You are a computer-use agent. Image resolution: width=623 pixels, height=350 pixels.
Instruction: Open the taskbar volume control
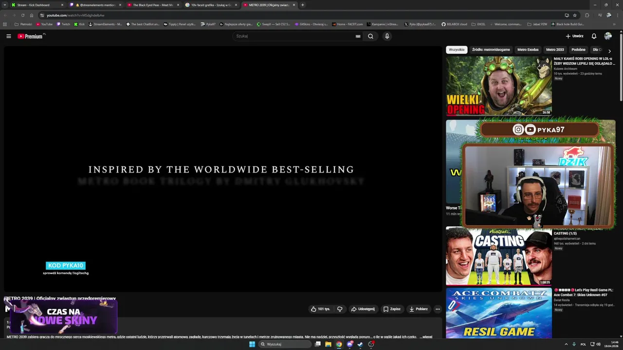pos(598,344)
